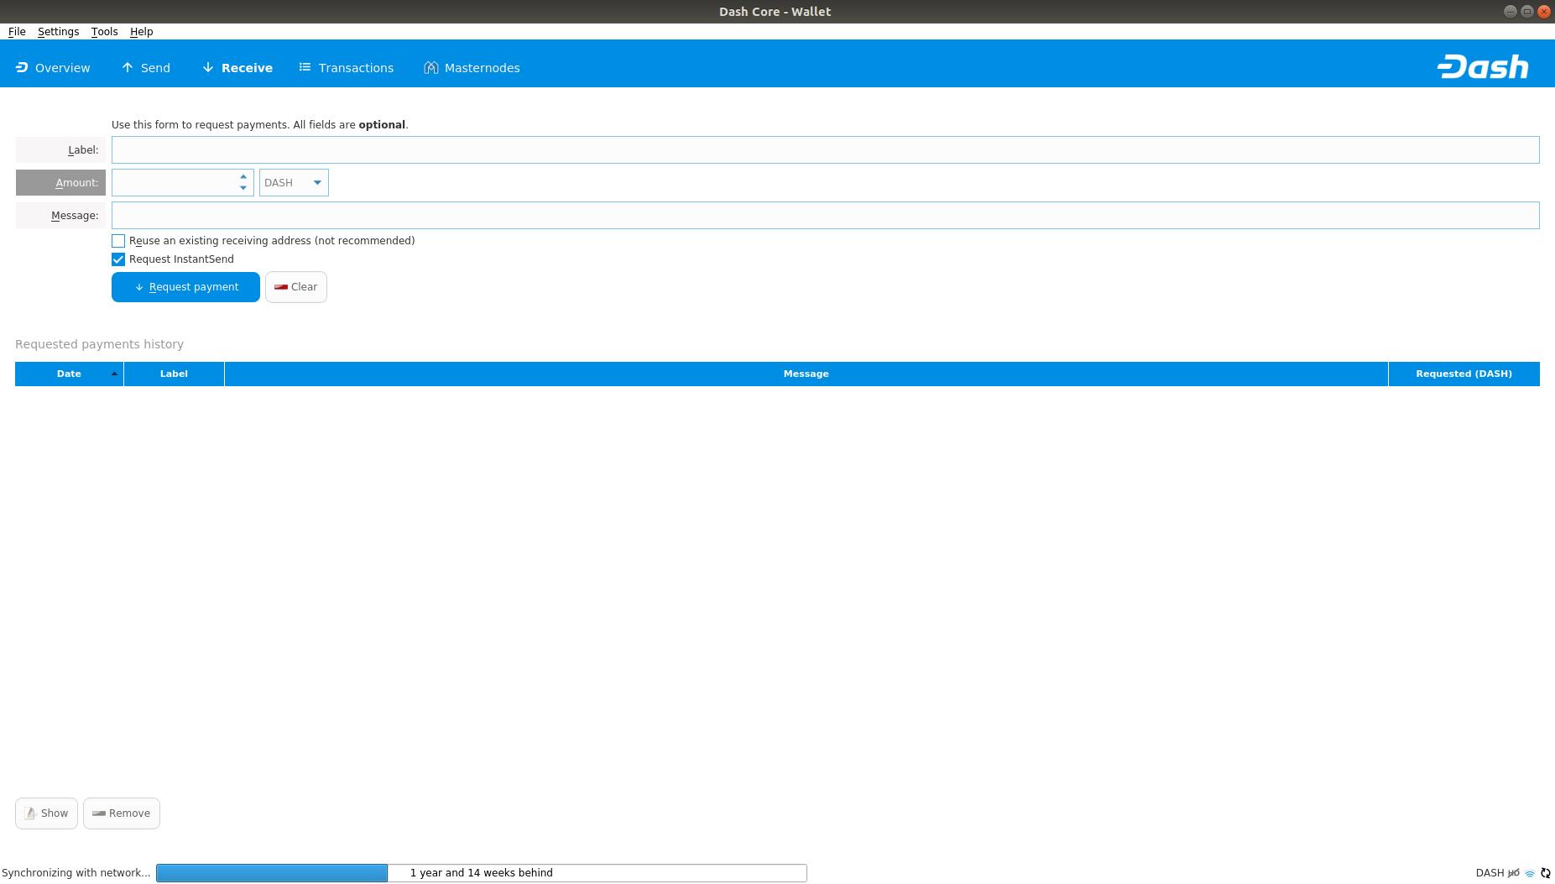Image resolution: width=1555 pixels, height=884 pixels.
Task: Click the minus icon on Remove button
Action: click(99, 813)
